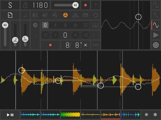Open the file document icon
The height and width of the screenshot is (120, 161).
coord(10,15)
